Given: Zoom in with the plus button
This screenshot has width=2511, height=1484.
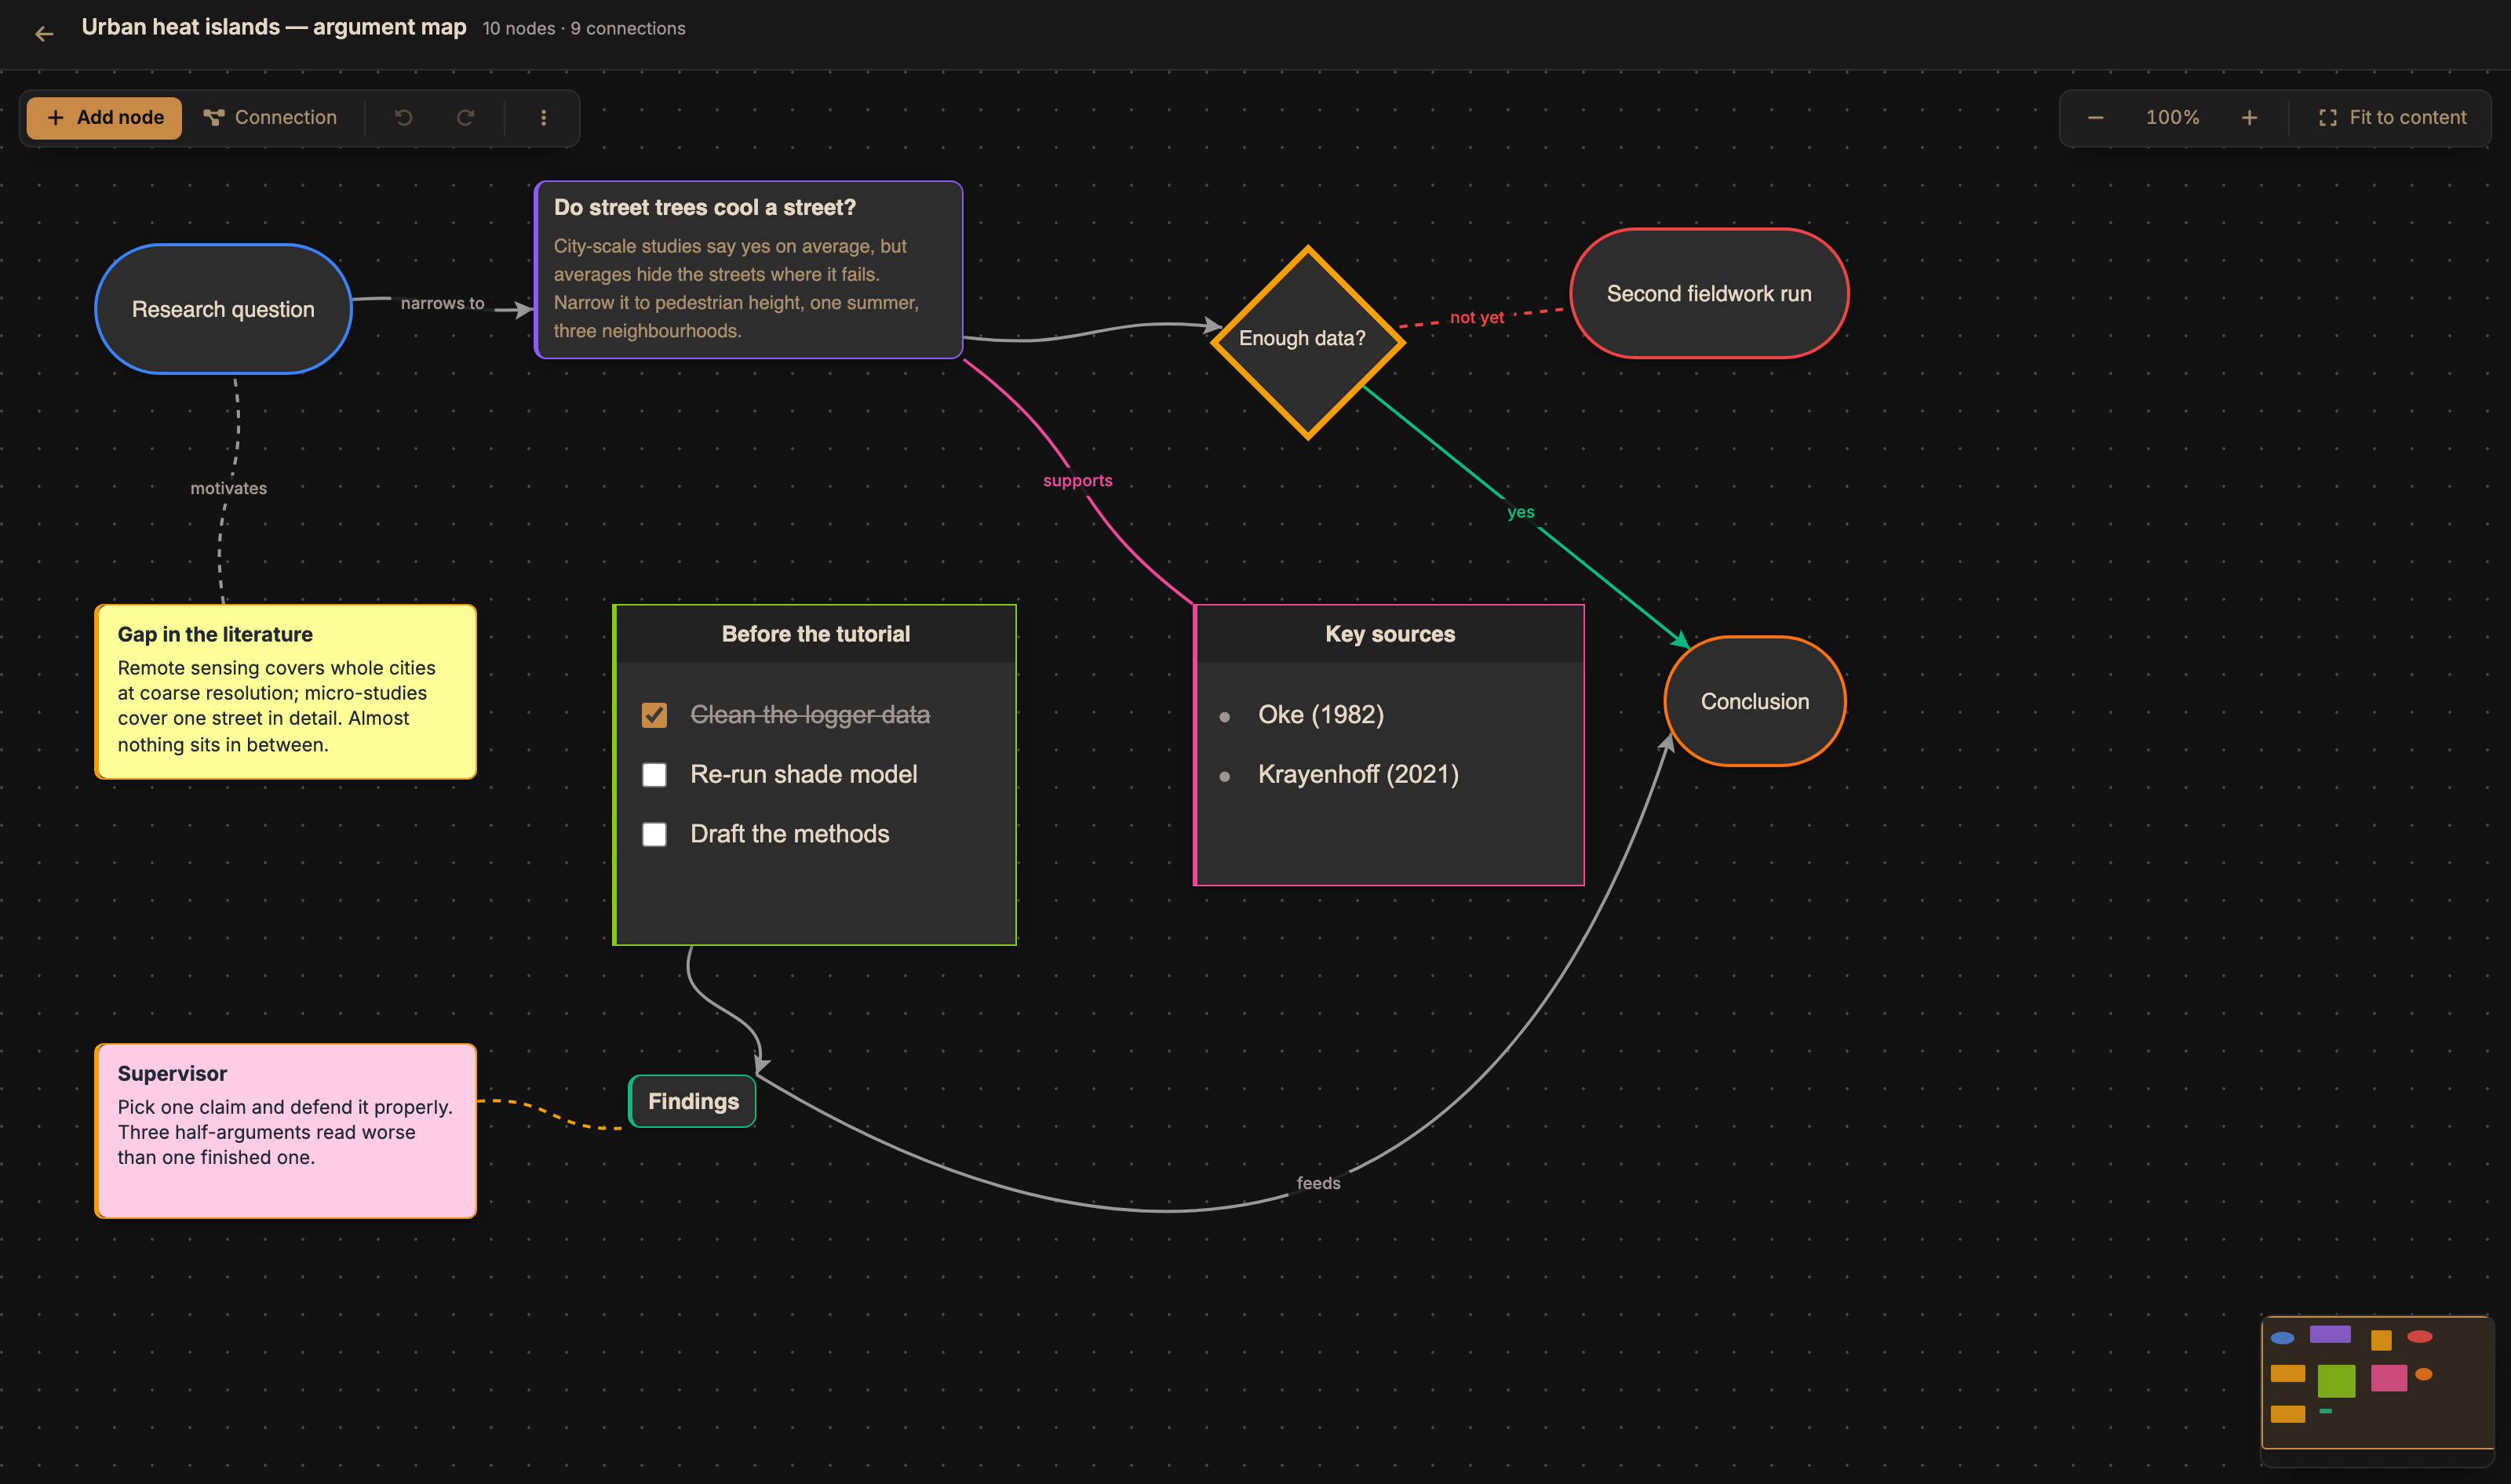Looking at the screenshot, I should 2249,118.
